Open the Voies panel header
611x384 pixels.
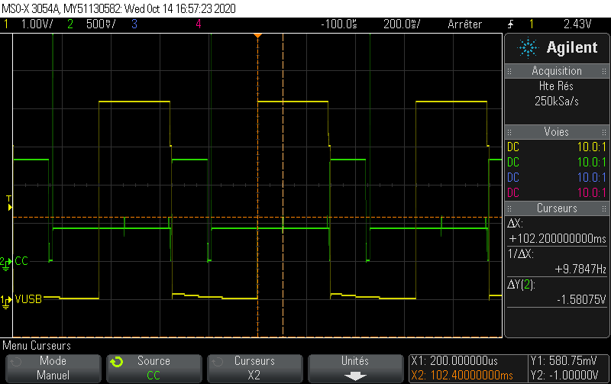[x=557, y=131]
